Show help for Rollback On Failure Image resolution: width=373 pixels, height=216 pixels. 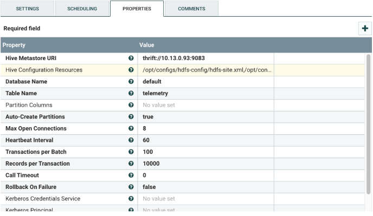point(131,187)
